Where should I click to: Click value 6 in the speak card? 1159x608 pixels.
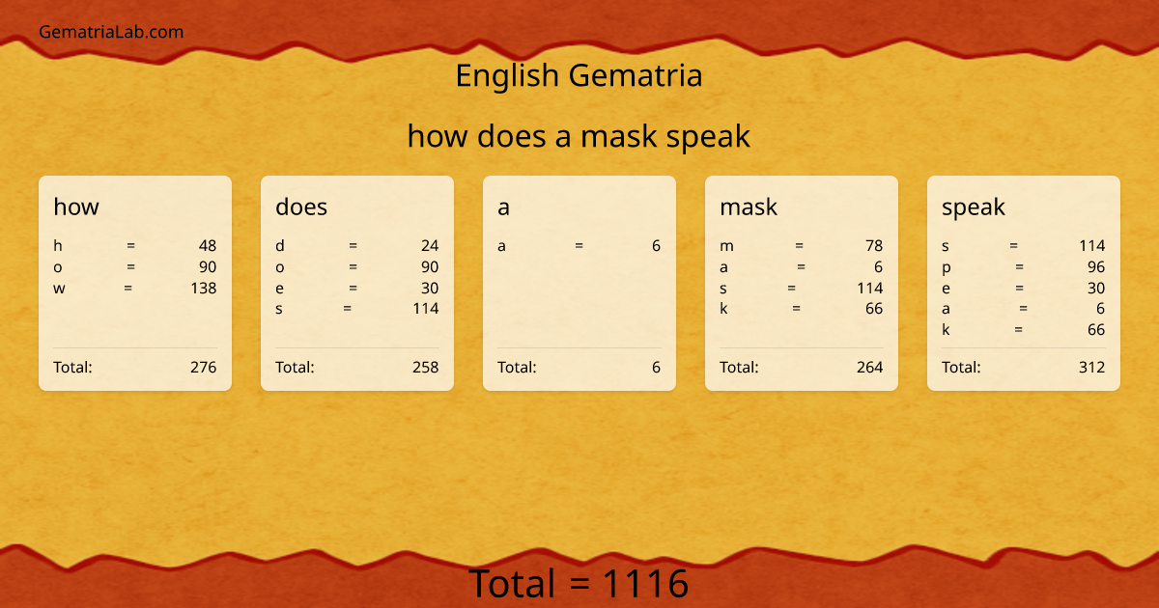click(1101, 309)
